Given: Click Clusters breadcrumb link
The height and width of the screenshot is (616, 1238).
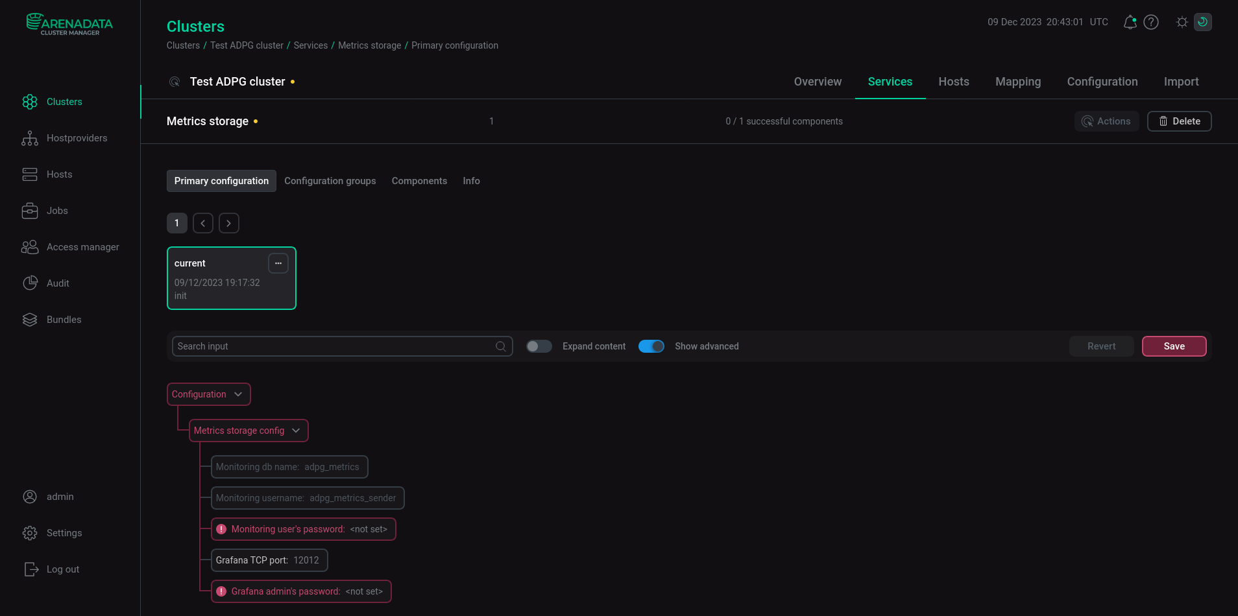Looking at the screenshot, I should pos(183,45).
